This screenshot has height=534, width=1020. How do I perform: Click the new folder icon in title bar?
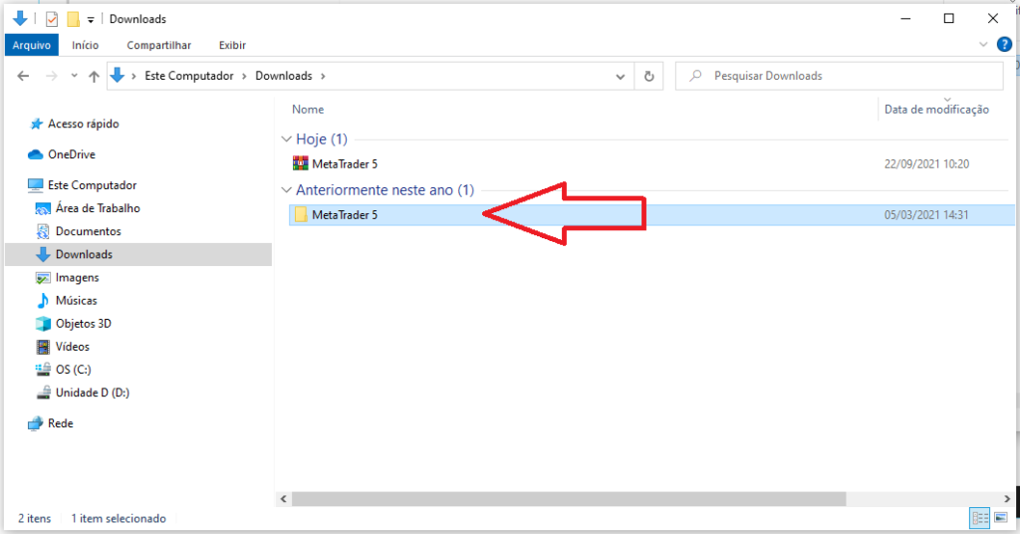tap(73, 19)
